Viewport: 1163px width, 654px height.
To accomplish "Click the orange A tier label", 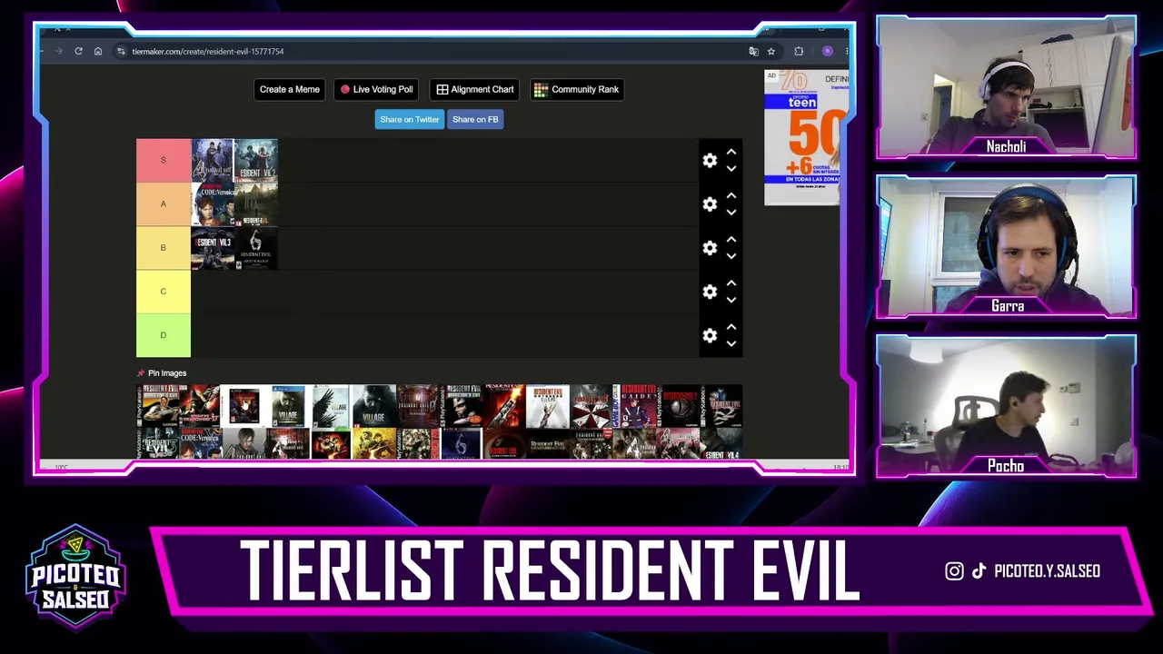I will [164, 204].
